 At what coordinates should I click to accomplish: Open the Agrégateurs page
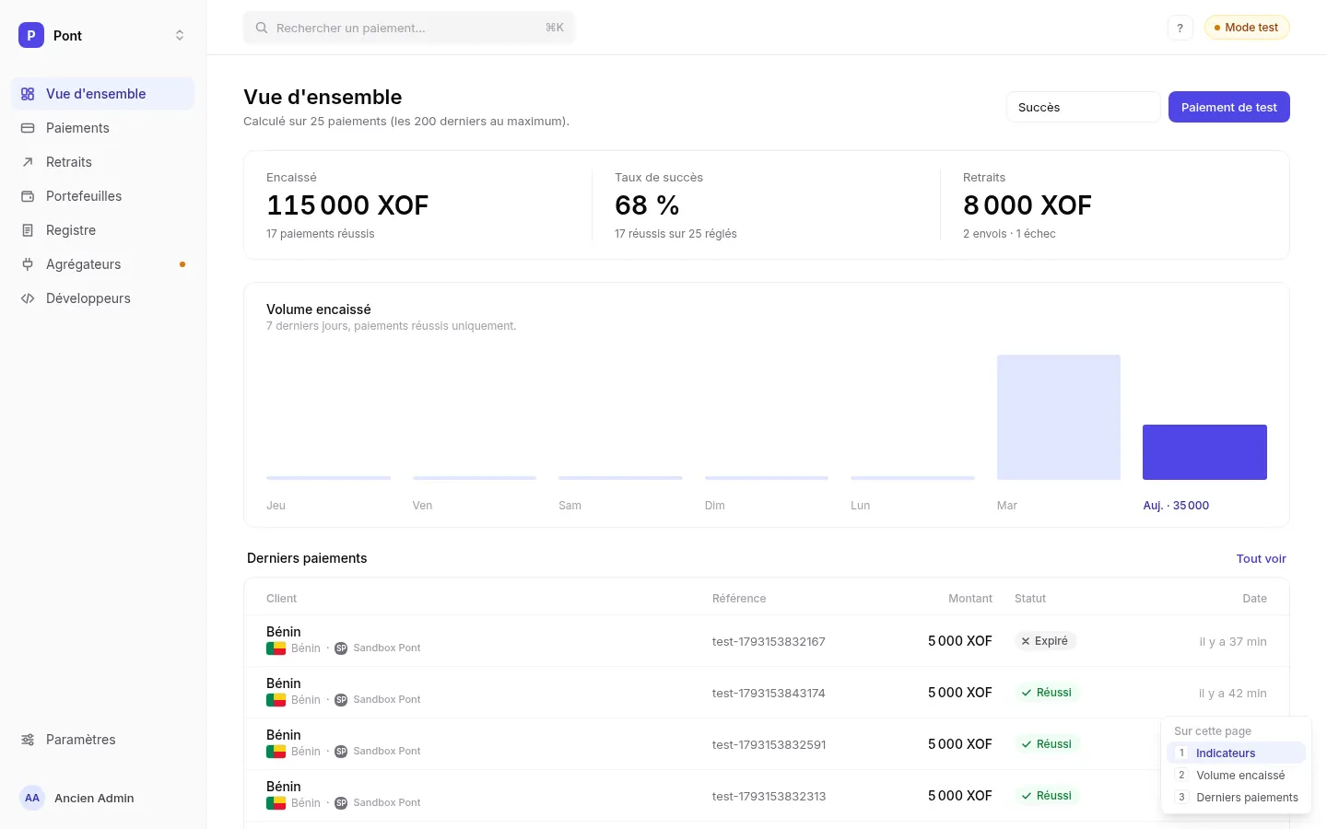click(103, 264)
